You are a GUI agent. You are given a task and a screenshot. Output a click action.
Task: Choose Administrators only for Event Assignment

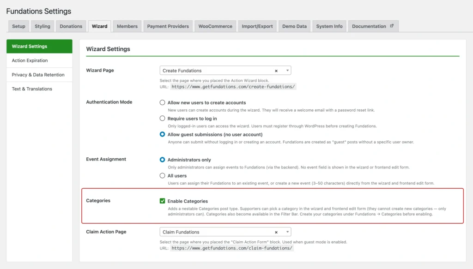tap(162, 160)
